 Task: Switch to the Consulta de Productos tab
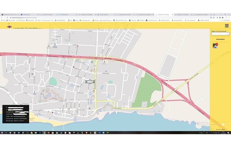point(48,14)
